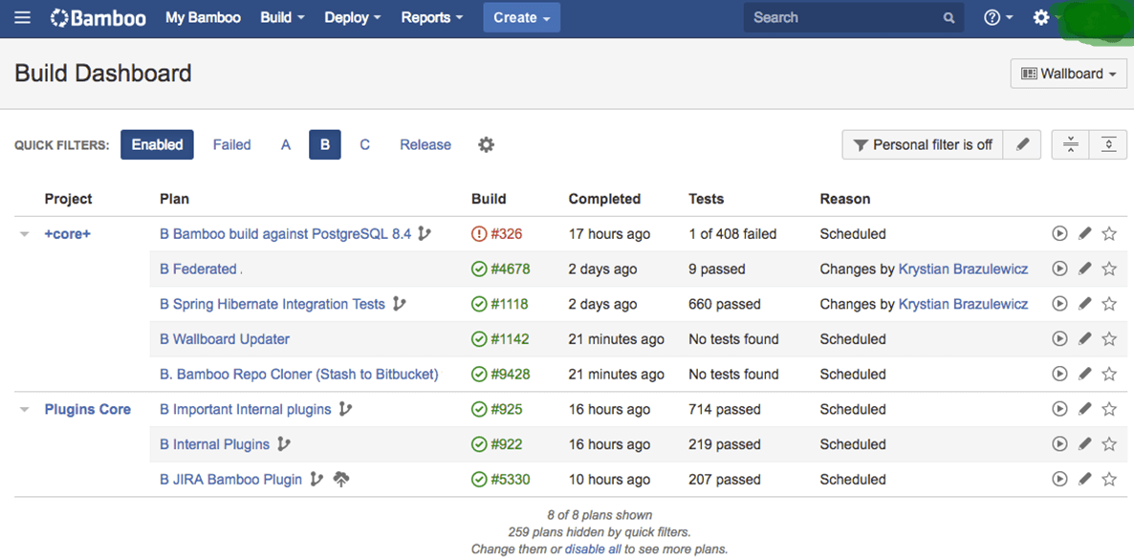
Task: Go to the Bamboo logo home
Action: tap(99, 17)
